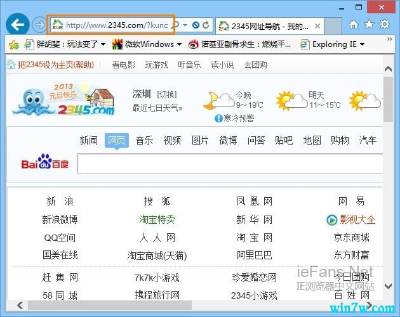Image resolution: width=400 pixels, height=317 pixels.
Task: Click vertical scrollbar up arrow
Action: [x=388, y=69]
